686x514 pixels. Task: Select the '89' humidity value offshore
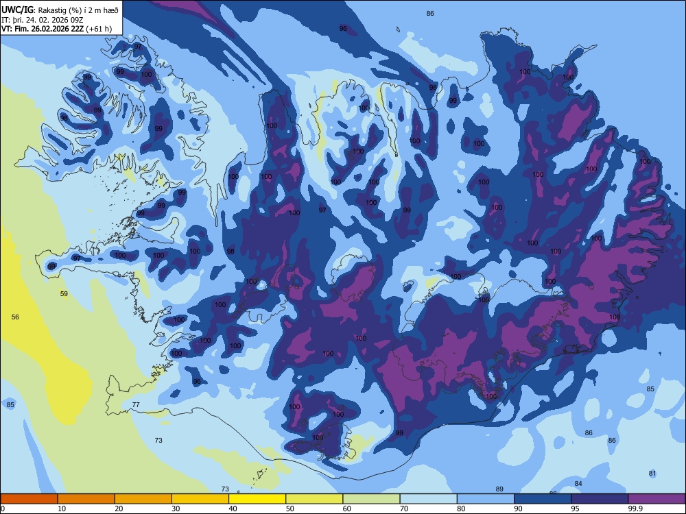coord(499,489)
